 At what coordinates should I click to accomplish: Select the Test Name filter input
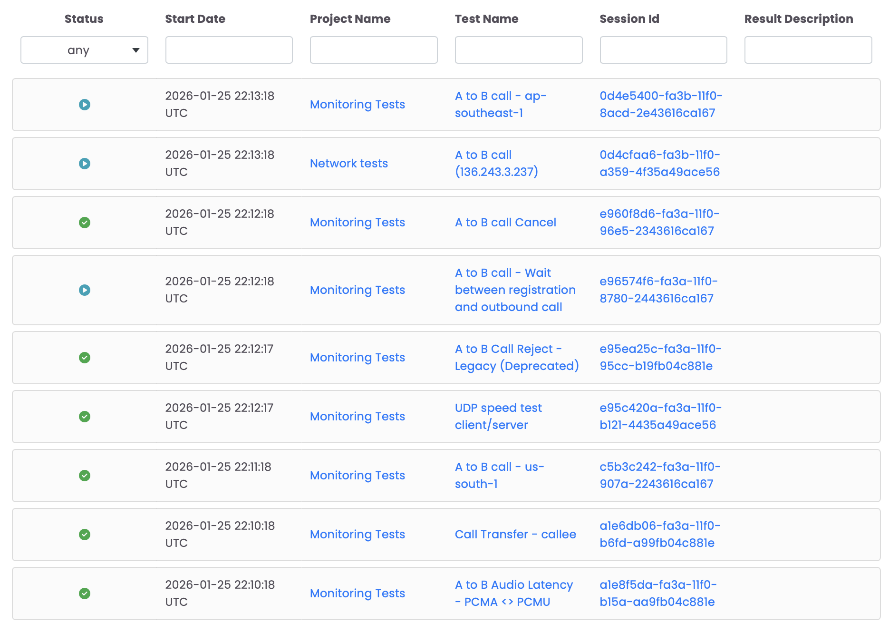518,50
